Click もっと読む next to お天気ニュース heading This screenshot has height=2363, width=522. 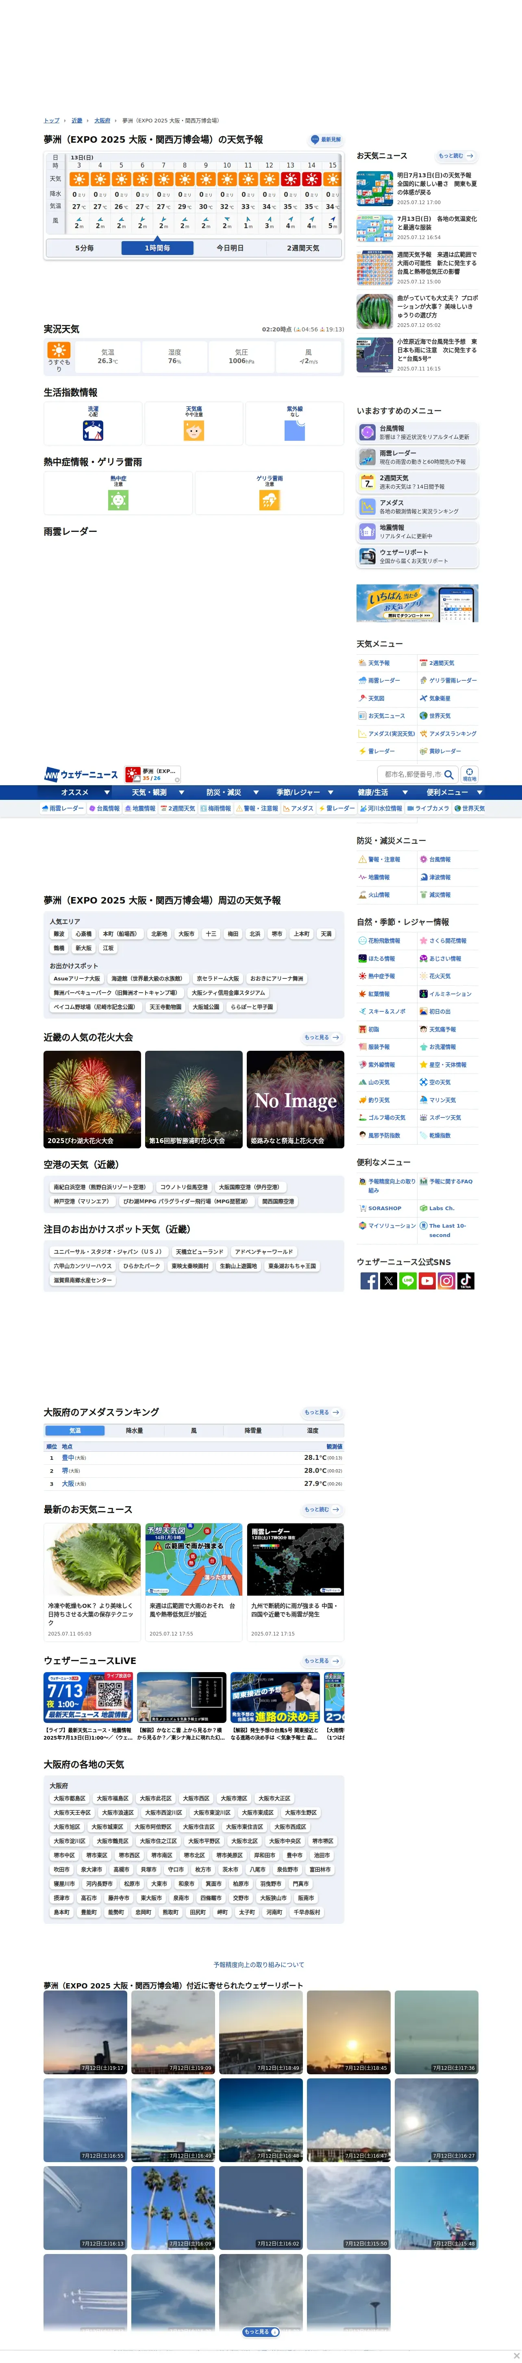tap(456, 156)
